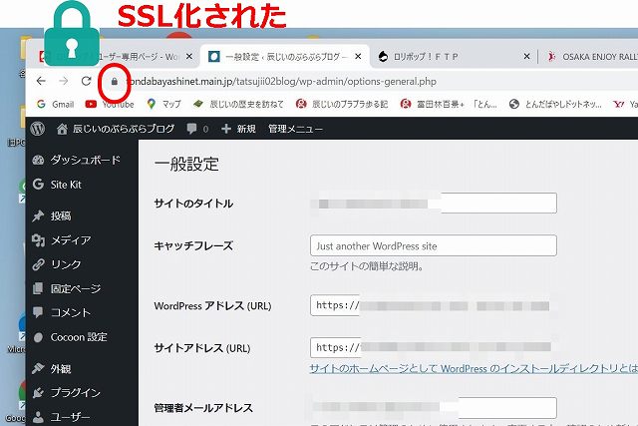
Task: Click + 新規 in admin bar
Action: pyautogui.click(x=238, y=129)
